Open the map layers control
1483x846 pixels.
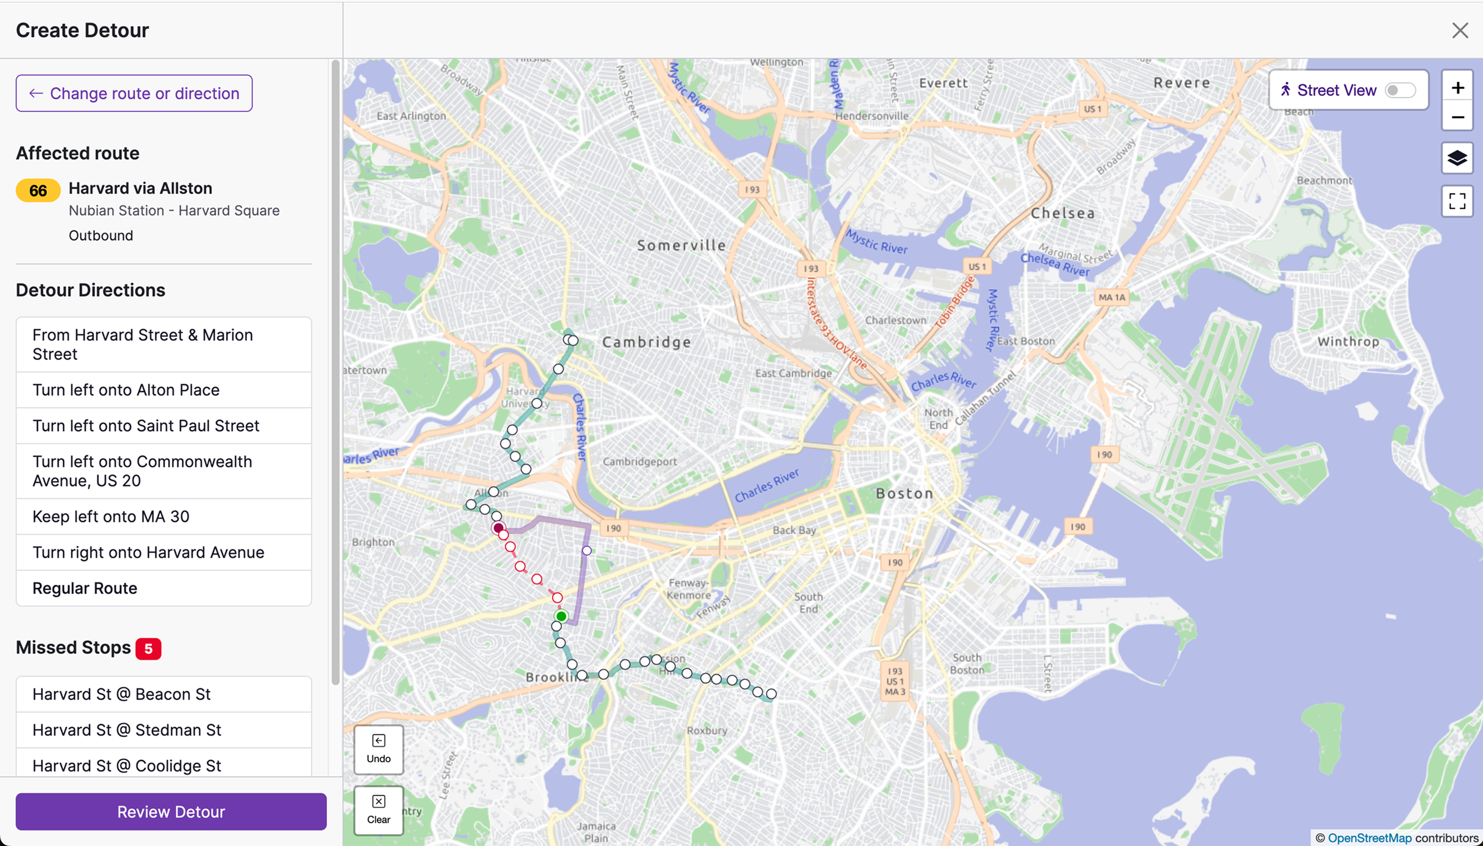[1457, 158]
